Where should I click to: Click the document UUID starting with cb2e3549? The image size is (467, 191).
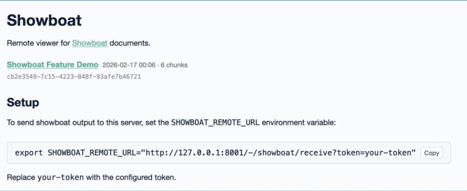pyautogui.click(x=74, y=76)
